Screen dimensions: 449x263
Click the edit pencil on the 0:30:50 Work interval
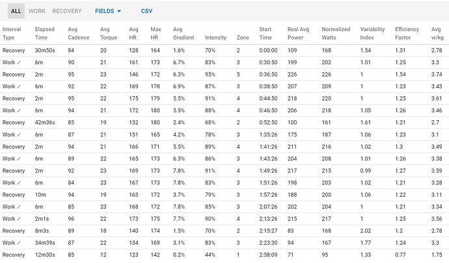tap(19, 62)
